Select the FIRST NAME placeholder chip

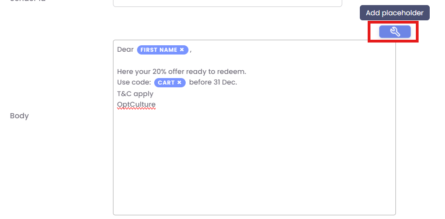(x=158, y=50)
